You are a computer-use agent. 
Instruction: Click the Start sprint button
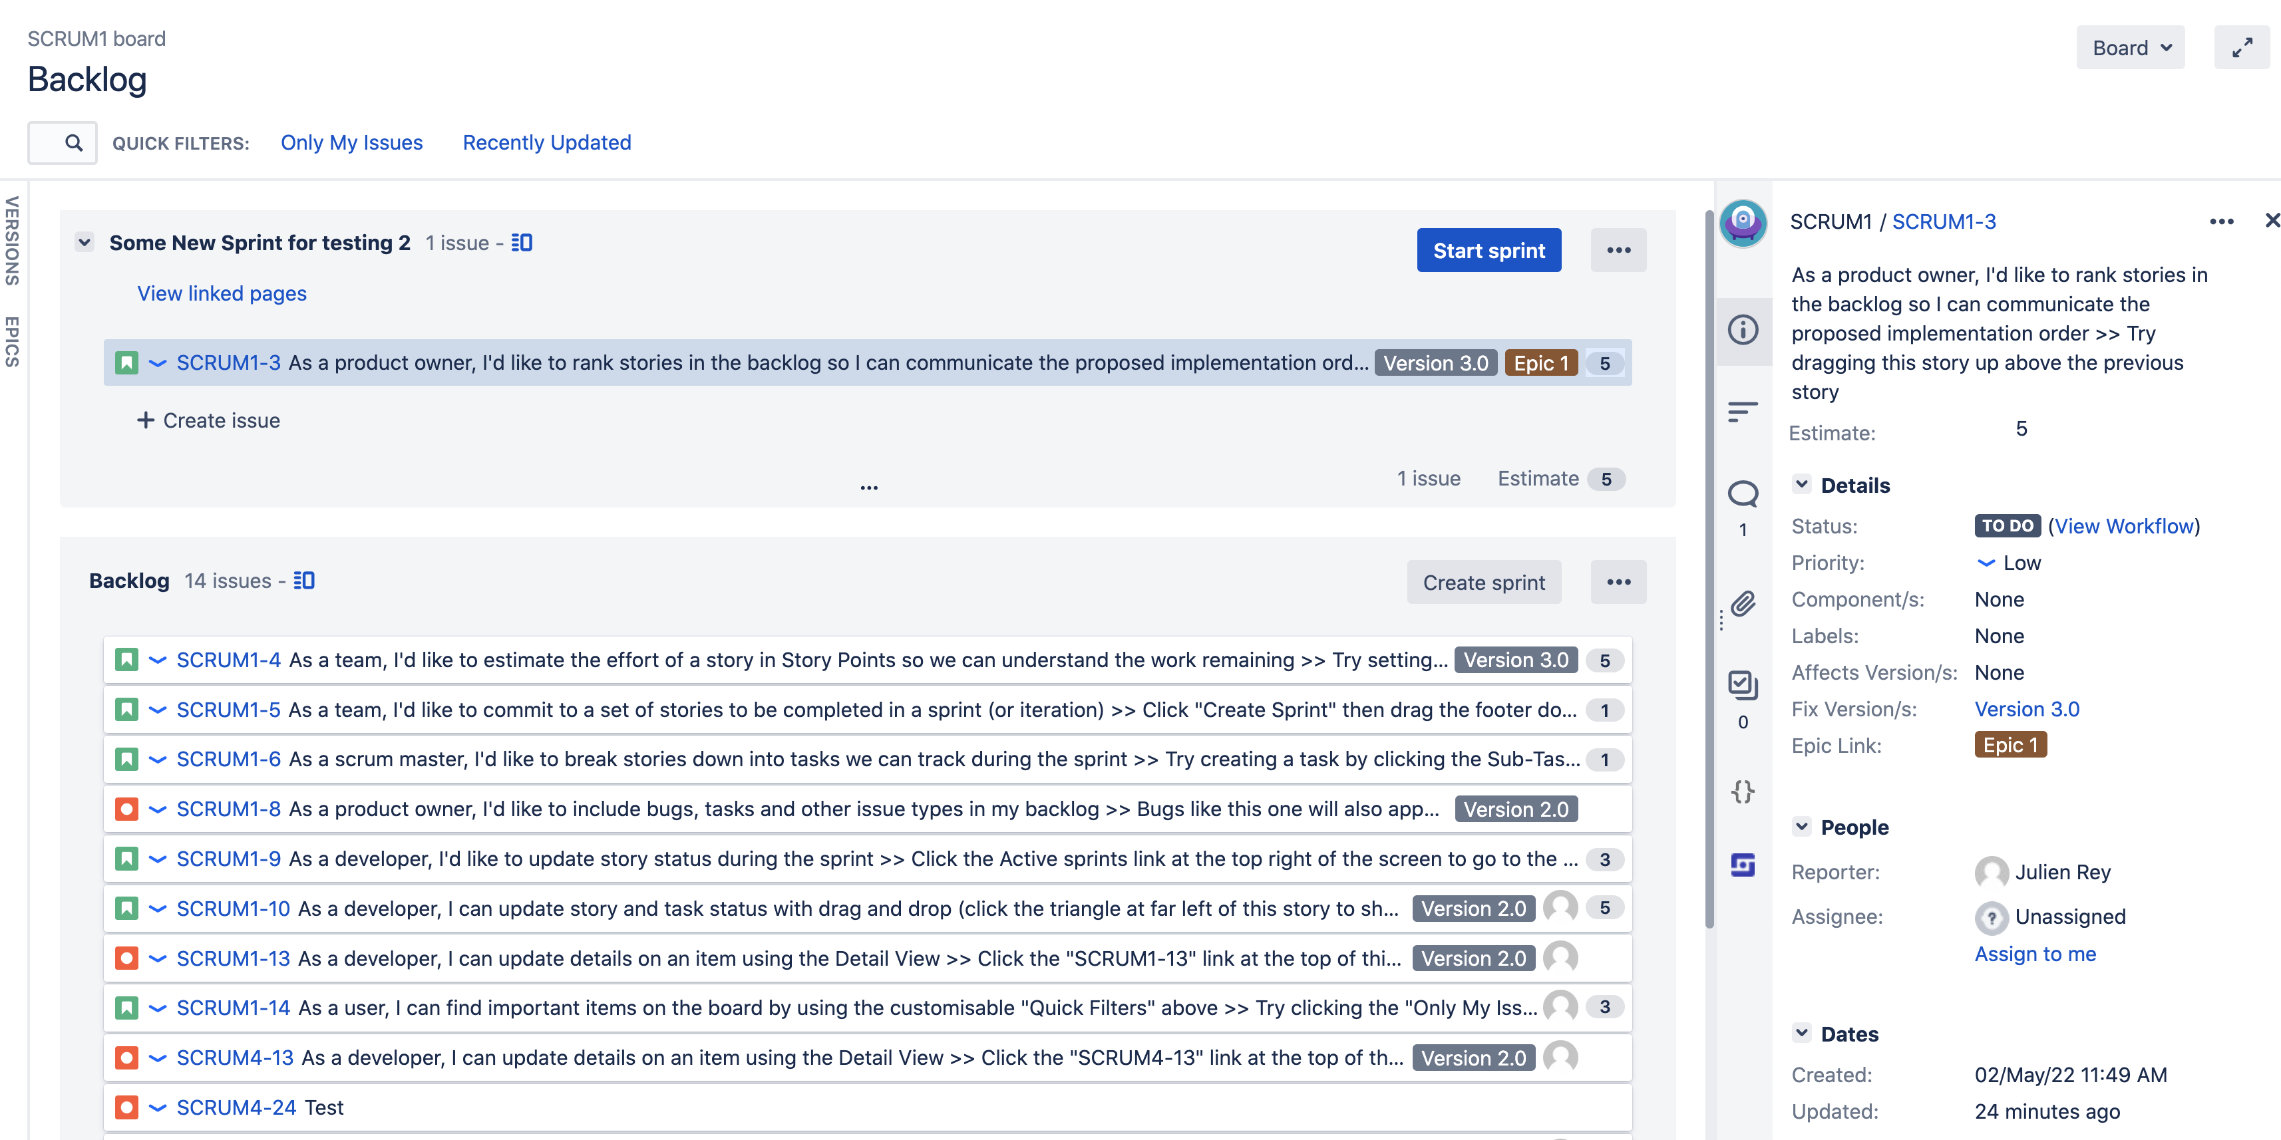point(1489,251)
